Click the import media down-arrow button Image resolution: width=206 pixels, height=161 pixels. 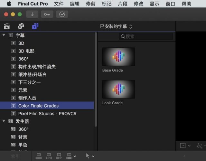32,14
